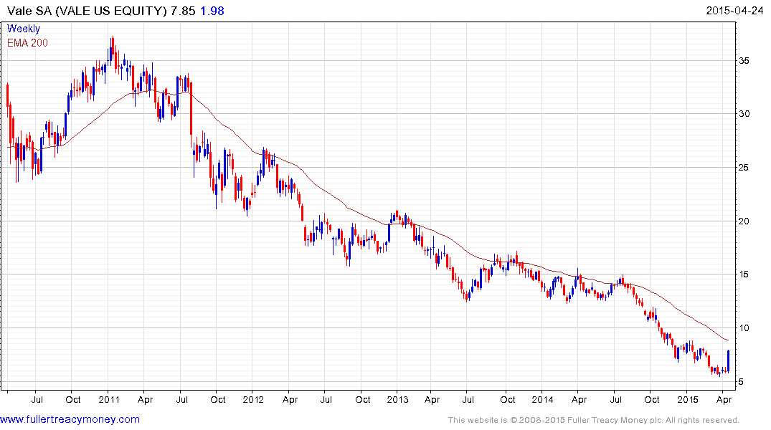The width and height of the screenshot is (771, 430).
Task: Select the Weekly interval label
Action: (x=24, y=29)
